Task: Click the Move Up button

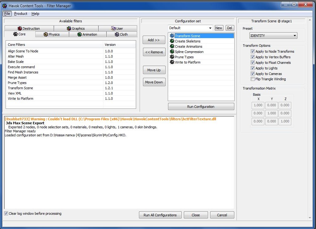Action: pos(154,70)
